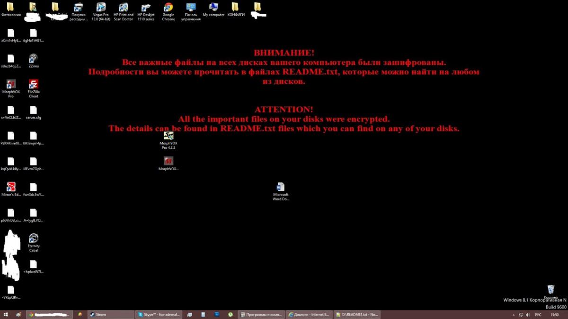Open the Vegas Pro 12.0 desktop shortcut
This screenshot has height=319, width=568.
(100, 8)
